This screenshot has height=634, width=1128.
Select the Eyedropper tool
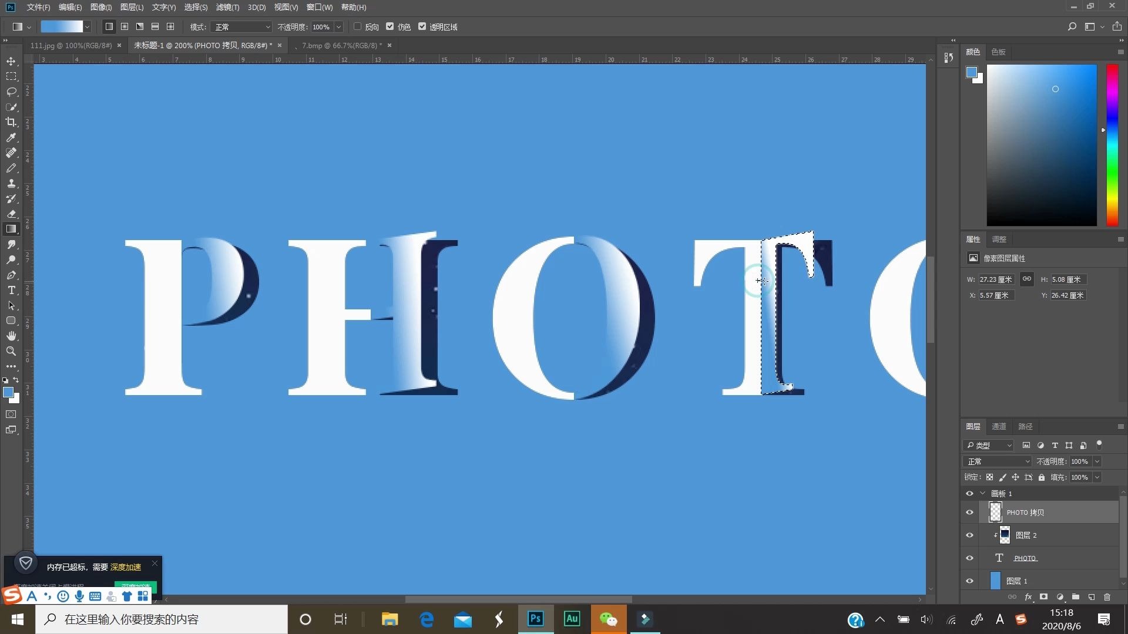pos(11,137)
